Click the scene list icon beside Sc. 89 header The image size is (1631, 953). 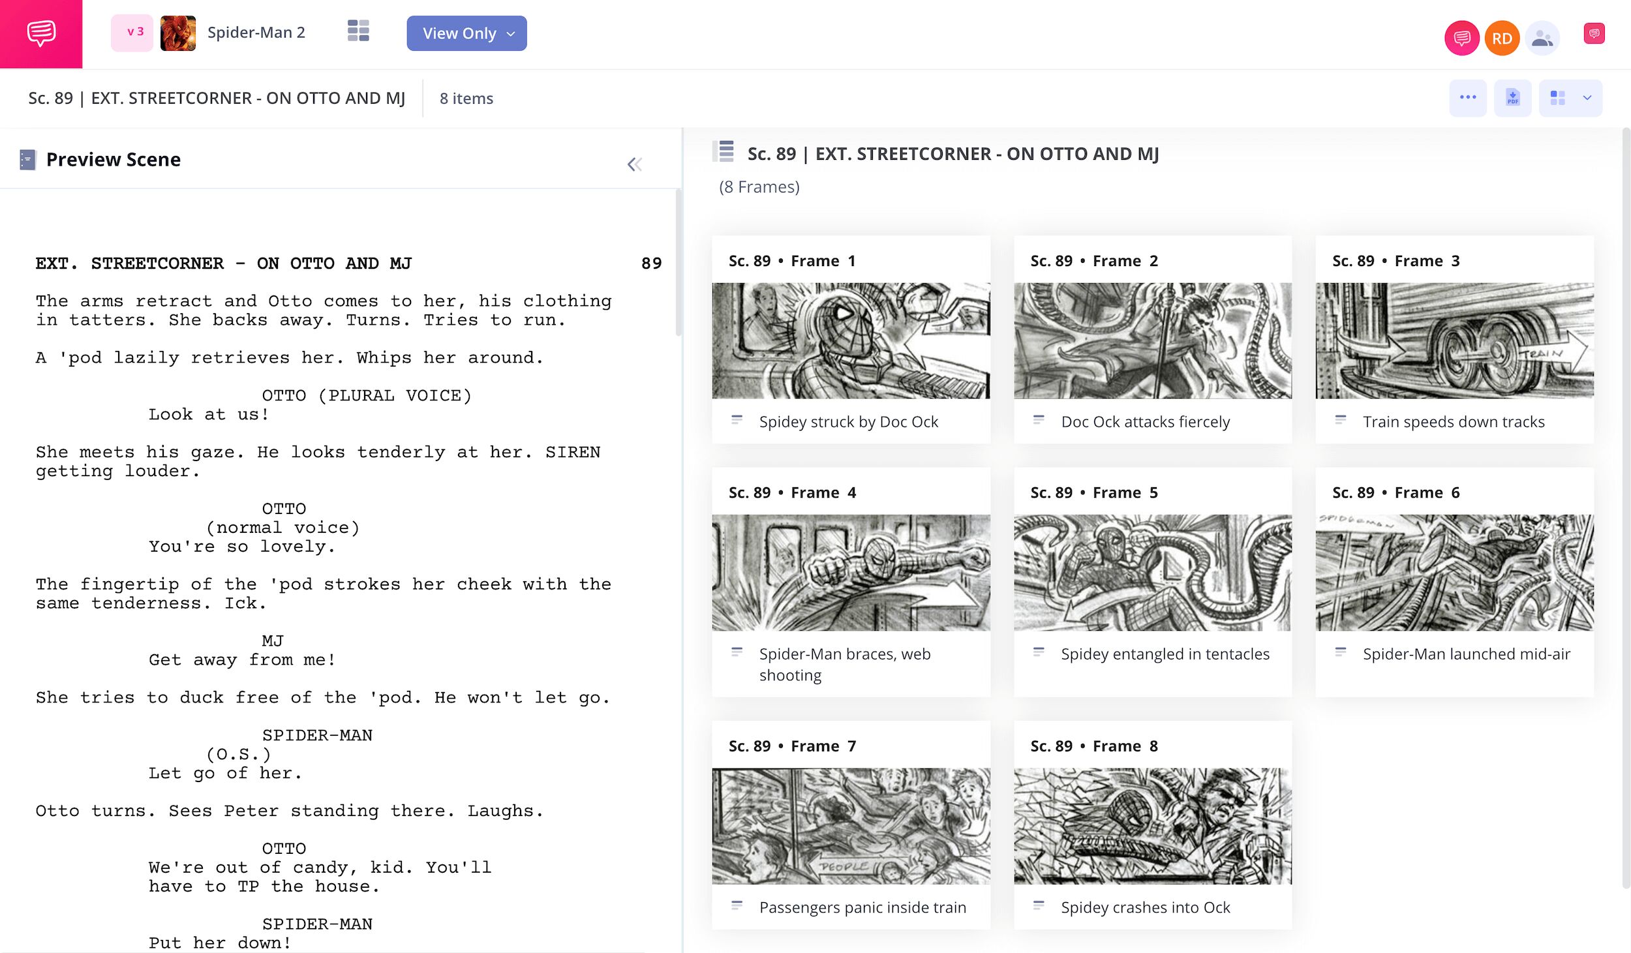click(724, 152)
